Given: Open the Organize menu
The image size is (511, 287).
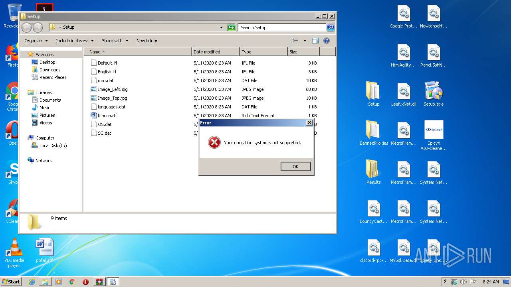Looking at the screenshot, I should 36,41.
